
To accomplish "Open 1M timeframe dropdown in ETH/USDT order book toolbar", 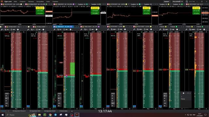I will (146, 30).
